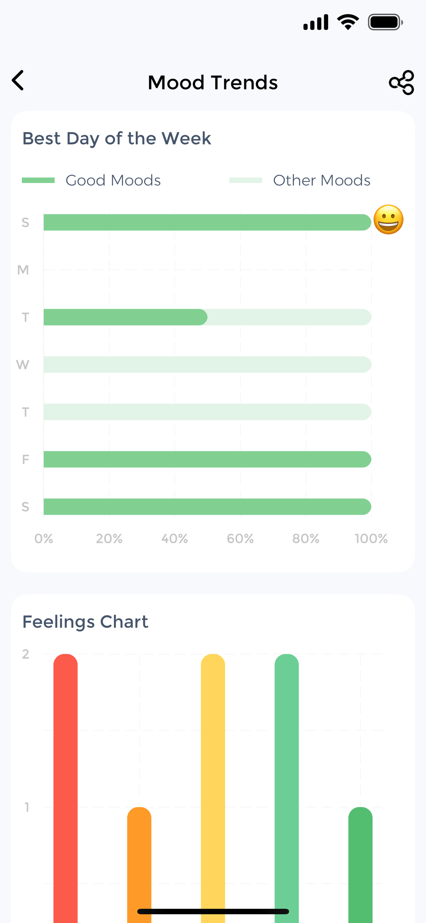Tap the back arrow icon
The width and height of the screenshot is (426, 923).
pos(18,81)
